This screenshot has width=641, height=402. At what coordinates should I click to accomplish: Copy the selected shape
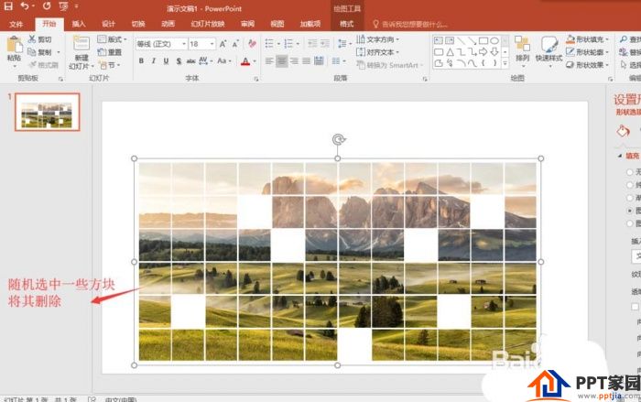[39, 52]
